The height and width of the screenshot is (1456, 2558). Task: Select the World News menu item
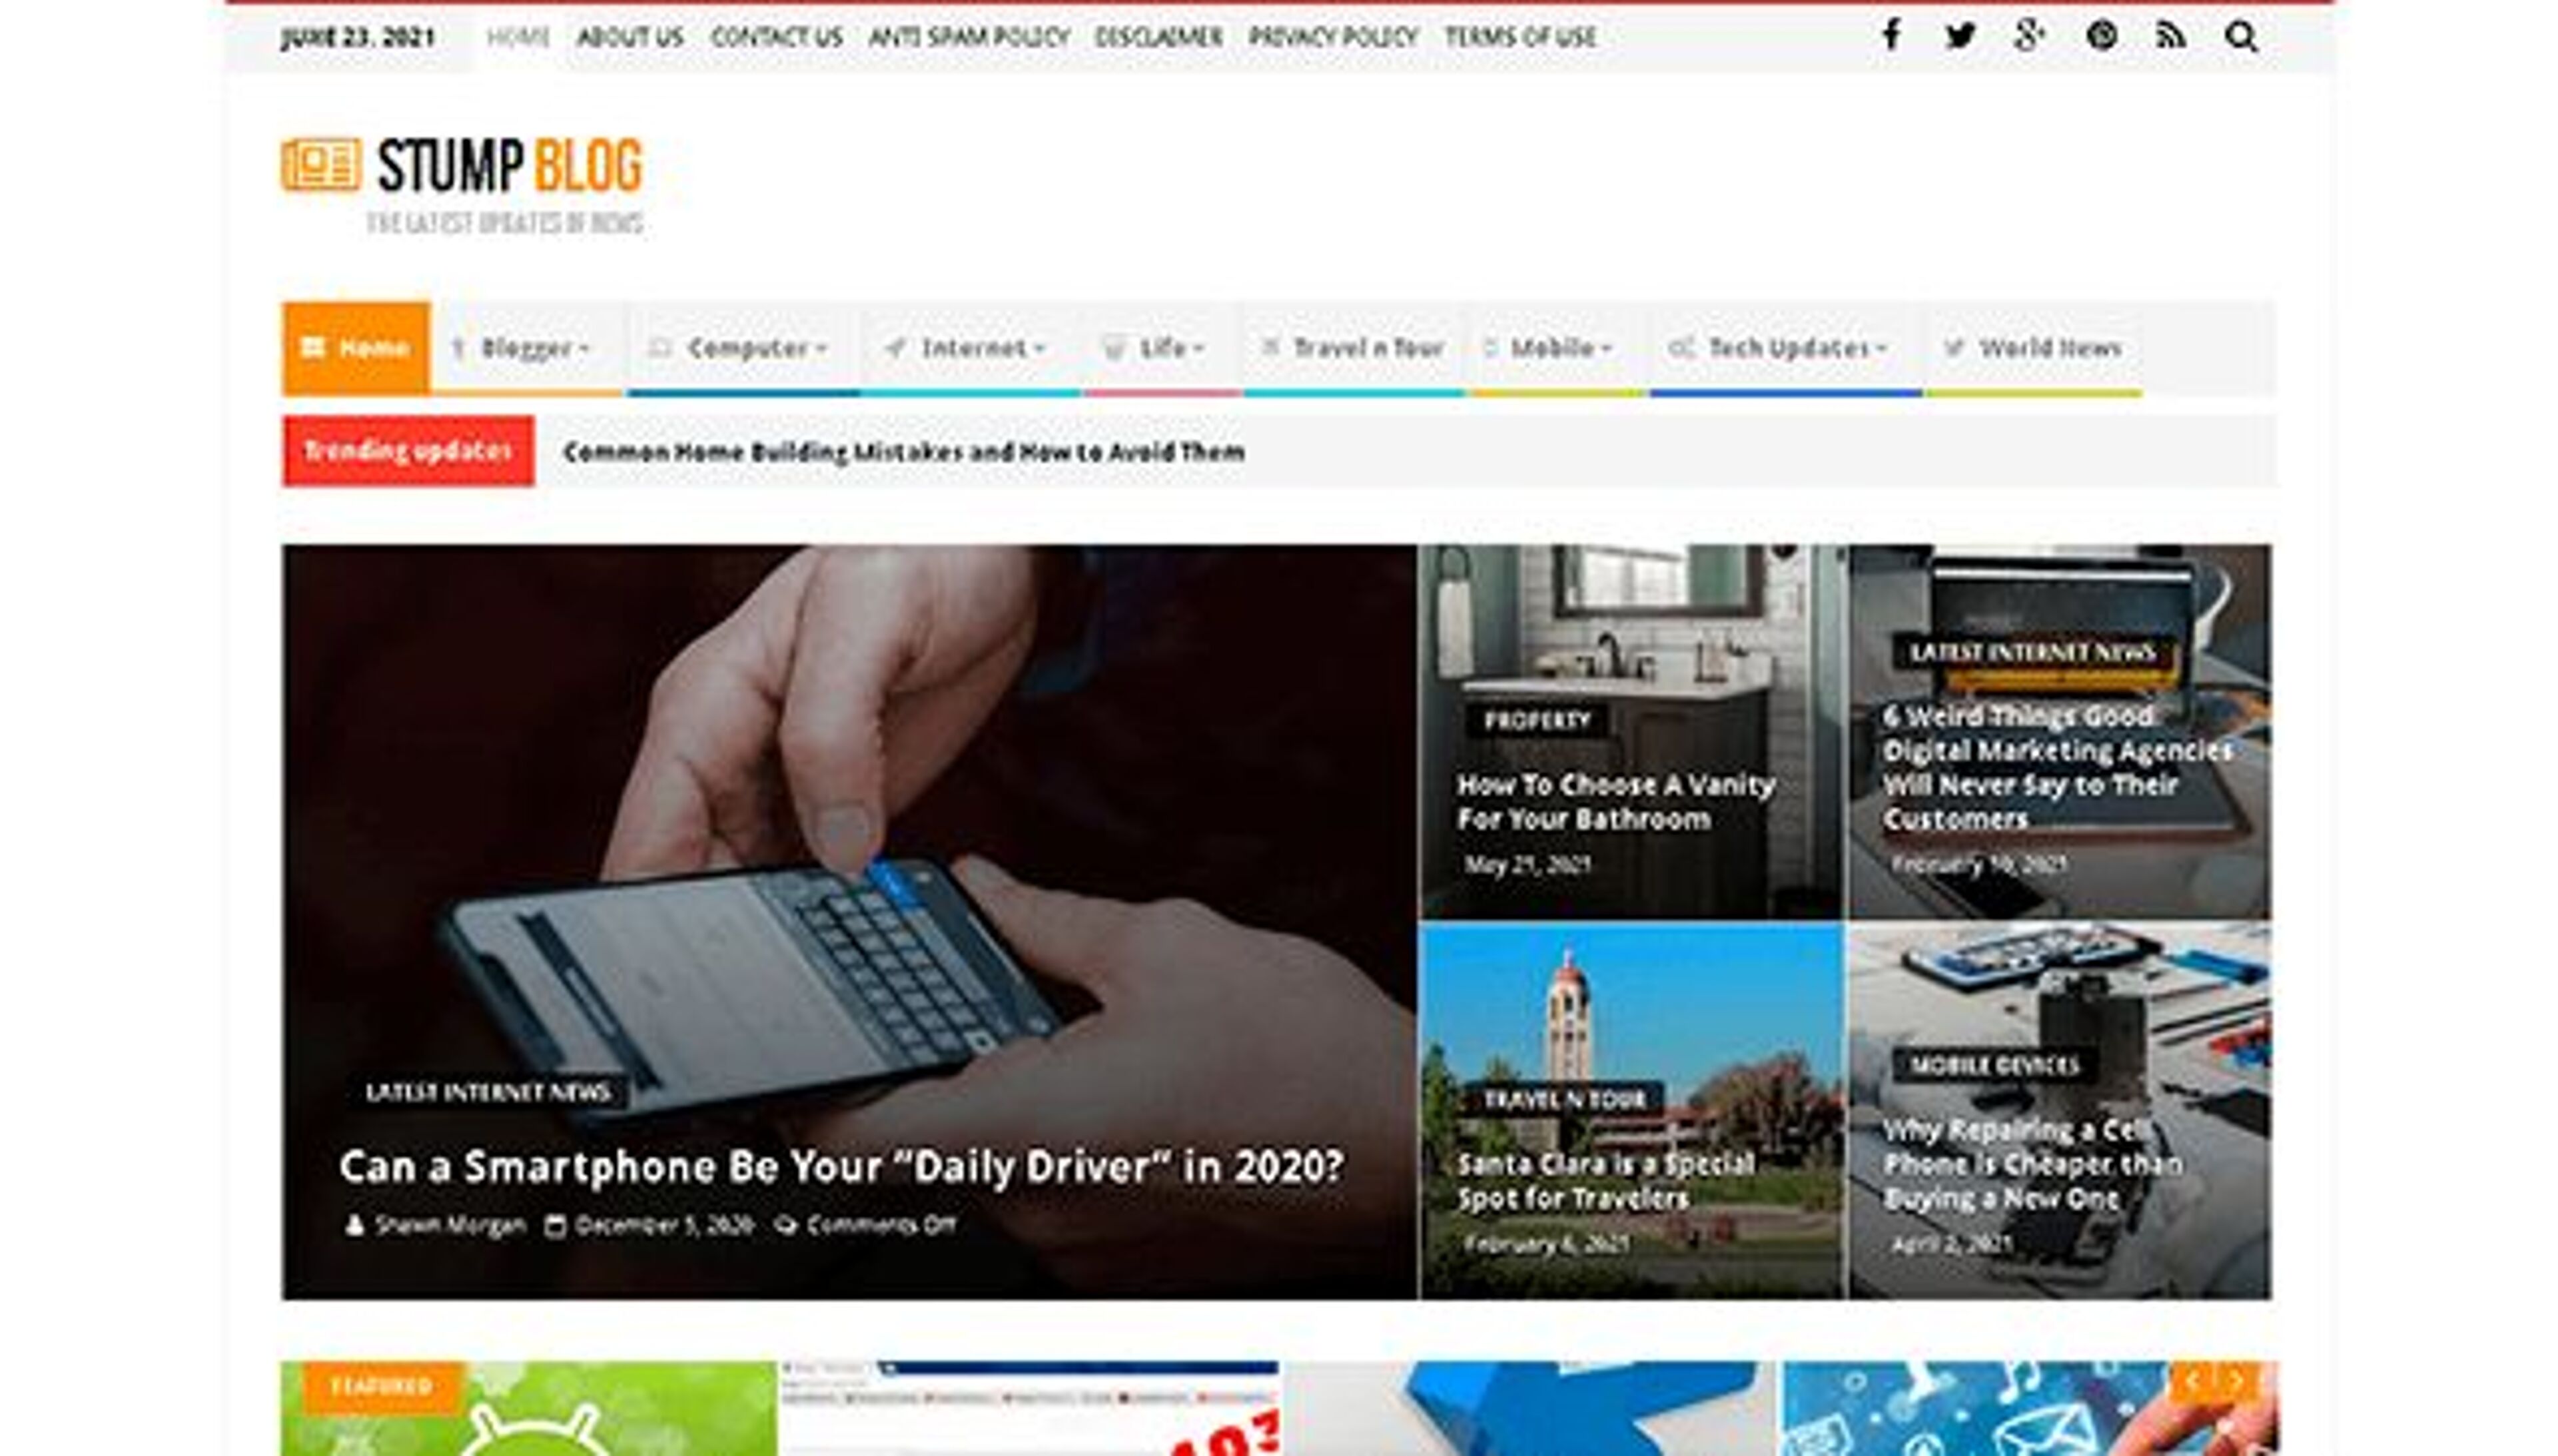[x=2032, y=348]
